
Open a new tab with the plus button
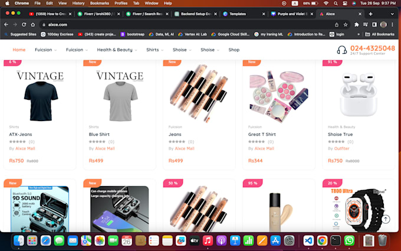click(370, 14)
